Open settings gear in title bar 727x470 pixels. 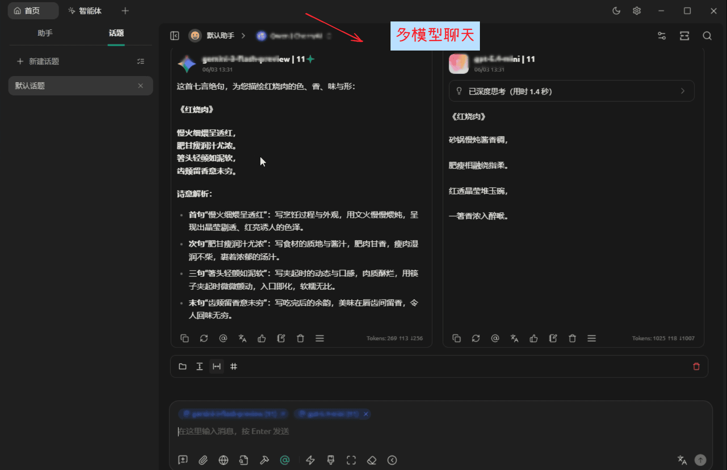point(637,11)
